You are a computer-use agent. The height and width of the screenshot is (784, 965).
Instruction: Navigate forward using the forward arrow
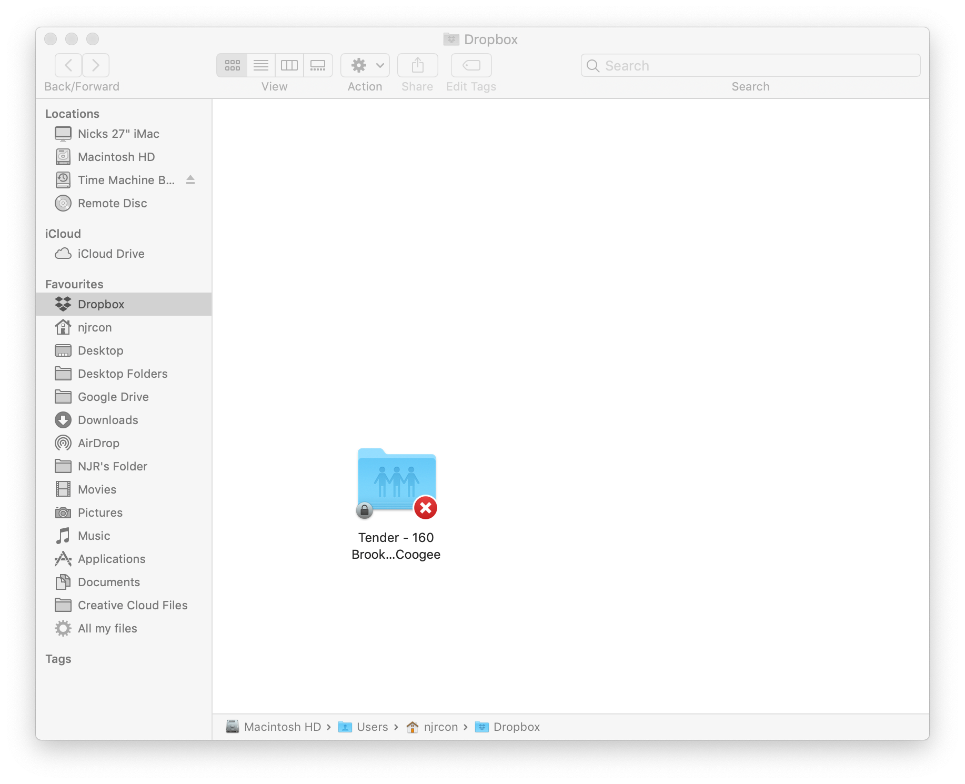(95, 65)
